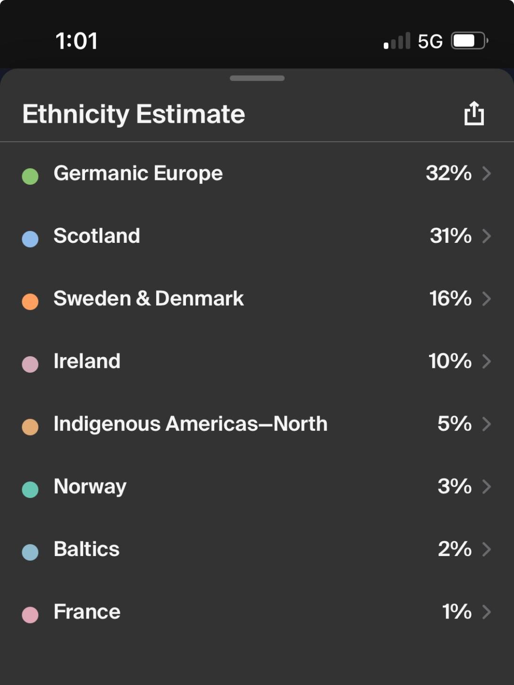
Task: Tap the battery icon in status bar
Action: pos(469,41)
